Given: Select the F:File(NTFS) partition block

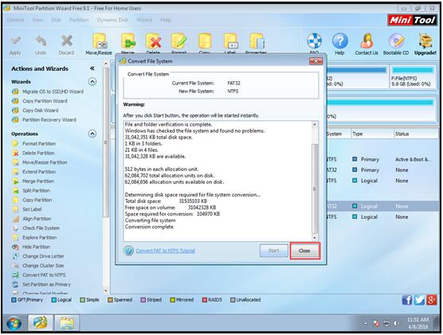Looking at the screenshot, I should 413,76.
